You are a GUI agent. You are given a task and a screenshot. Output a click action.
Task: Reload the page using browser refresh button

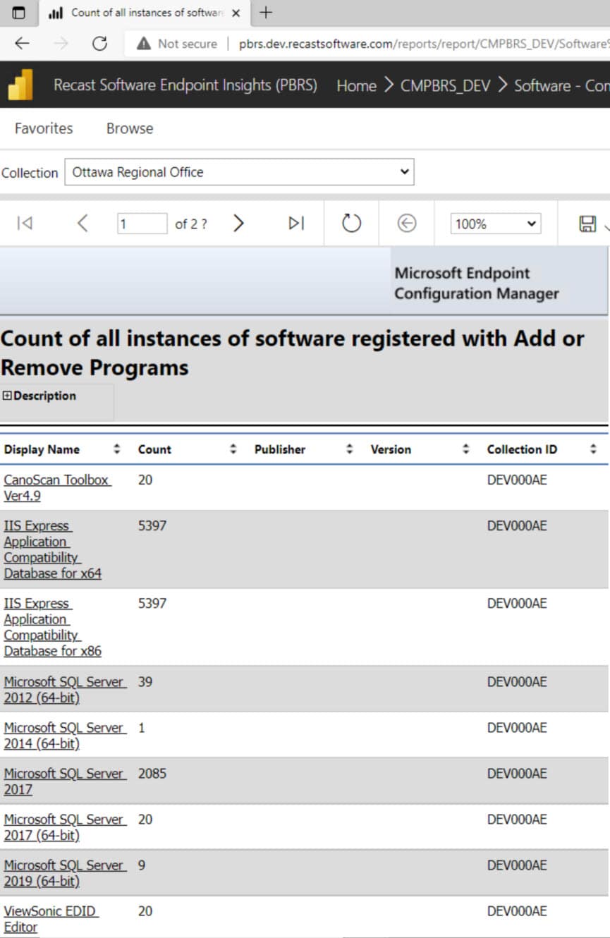pos(99,44)
